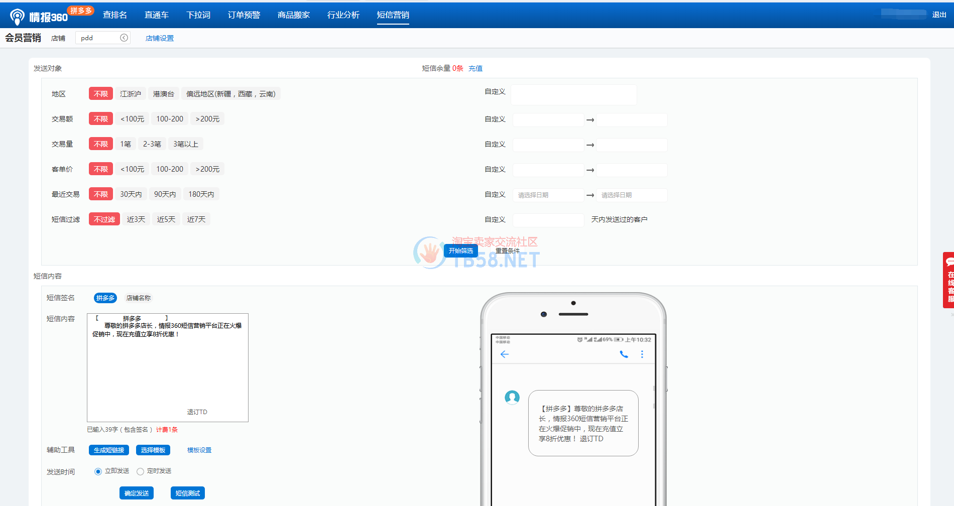Screen dimensions: 954x506
Task: Click the 情报360 logo icon
Action: tap(17, 17)
